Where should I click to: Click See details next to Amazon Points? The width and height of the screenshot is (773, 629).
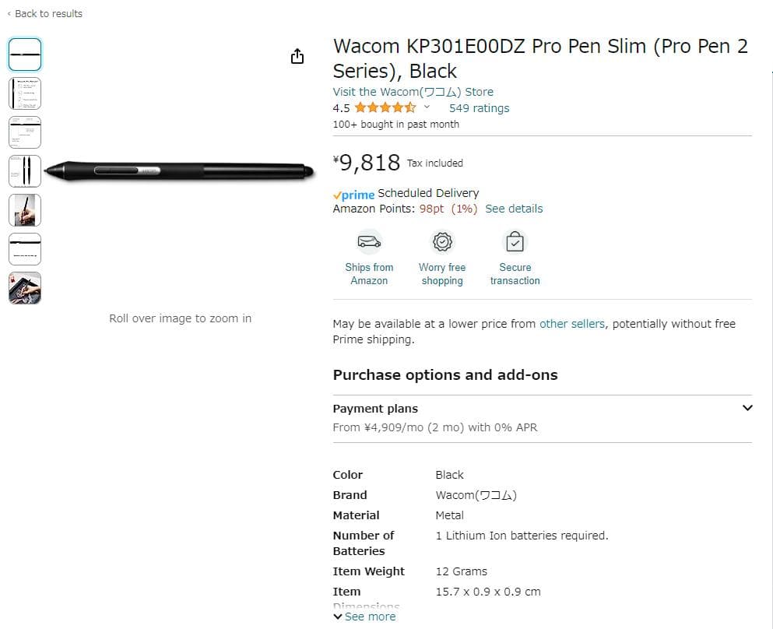(513, 209)
